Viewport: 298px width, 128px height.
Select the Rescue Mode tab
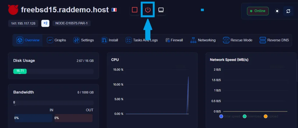(x=237, y=40)
